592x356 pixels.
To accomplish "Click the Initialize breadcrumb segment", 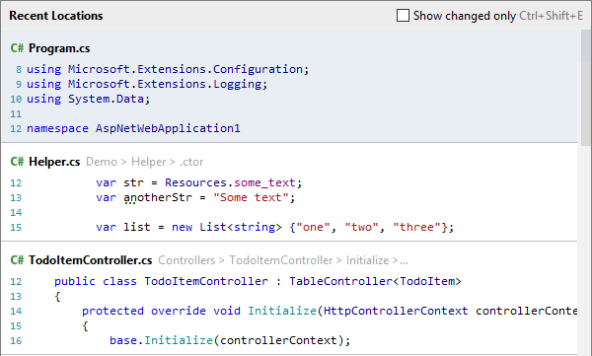I will (x=367, y=260).
